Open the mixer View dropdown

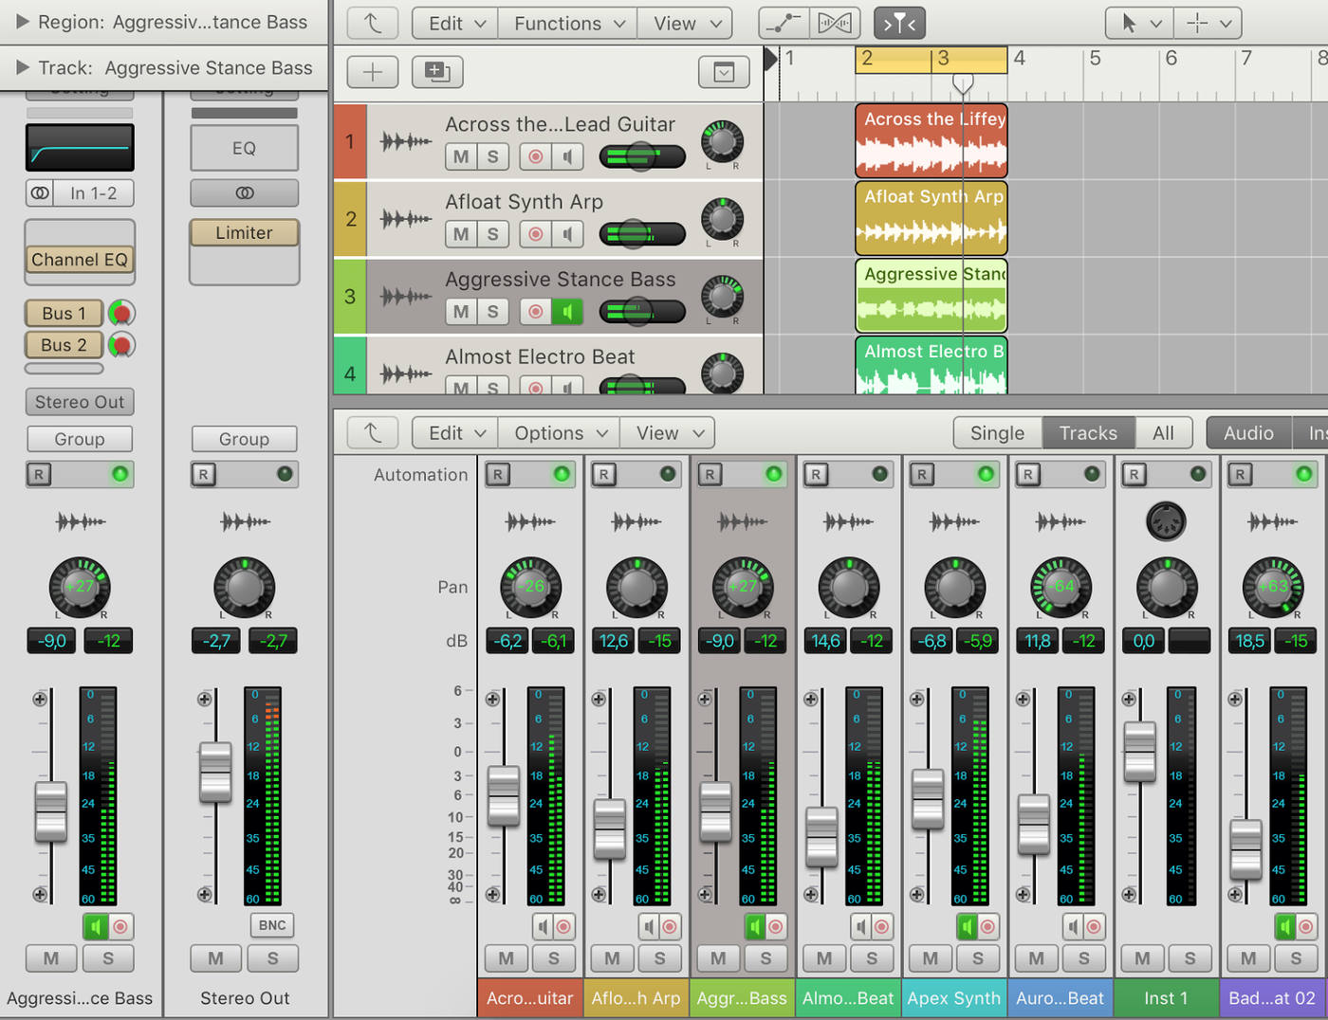667,433
